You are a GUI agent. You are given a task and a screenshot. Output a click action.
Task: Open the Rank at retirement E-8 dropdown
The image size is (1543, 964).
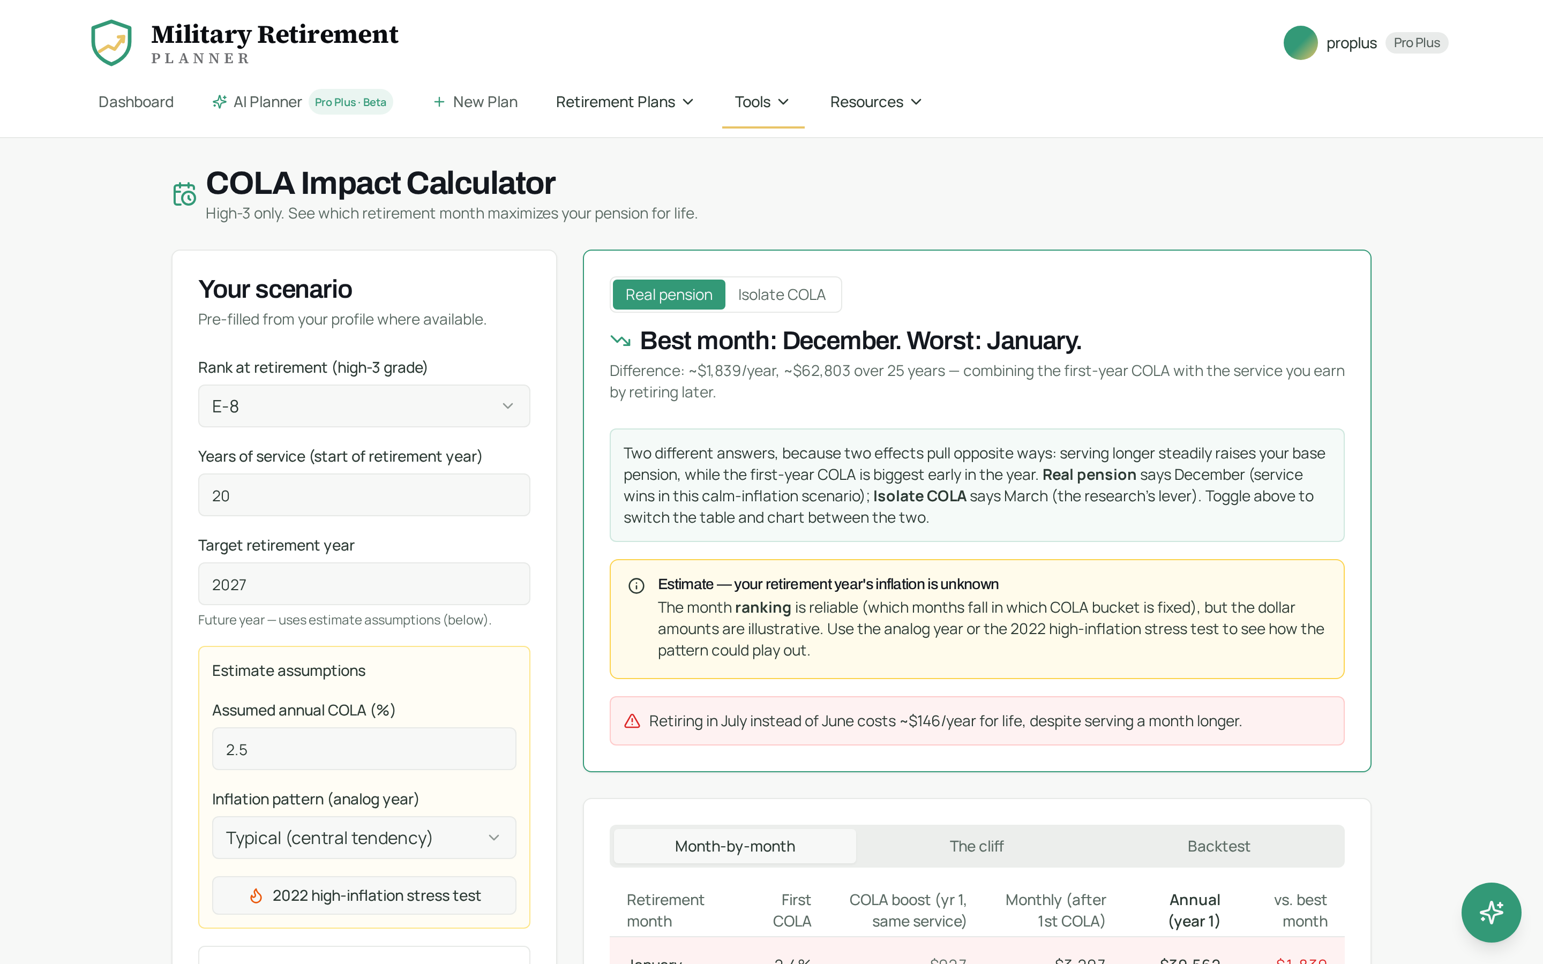[x=364, y=406]
